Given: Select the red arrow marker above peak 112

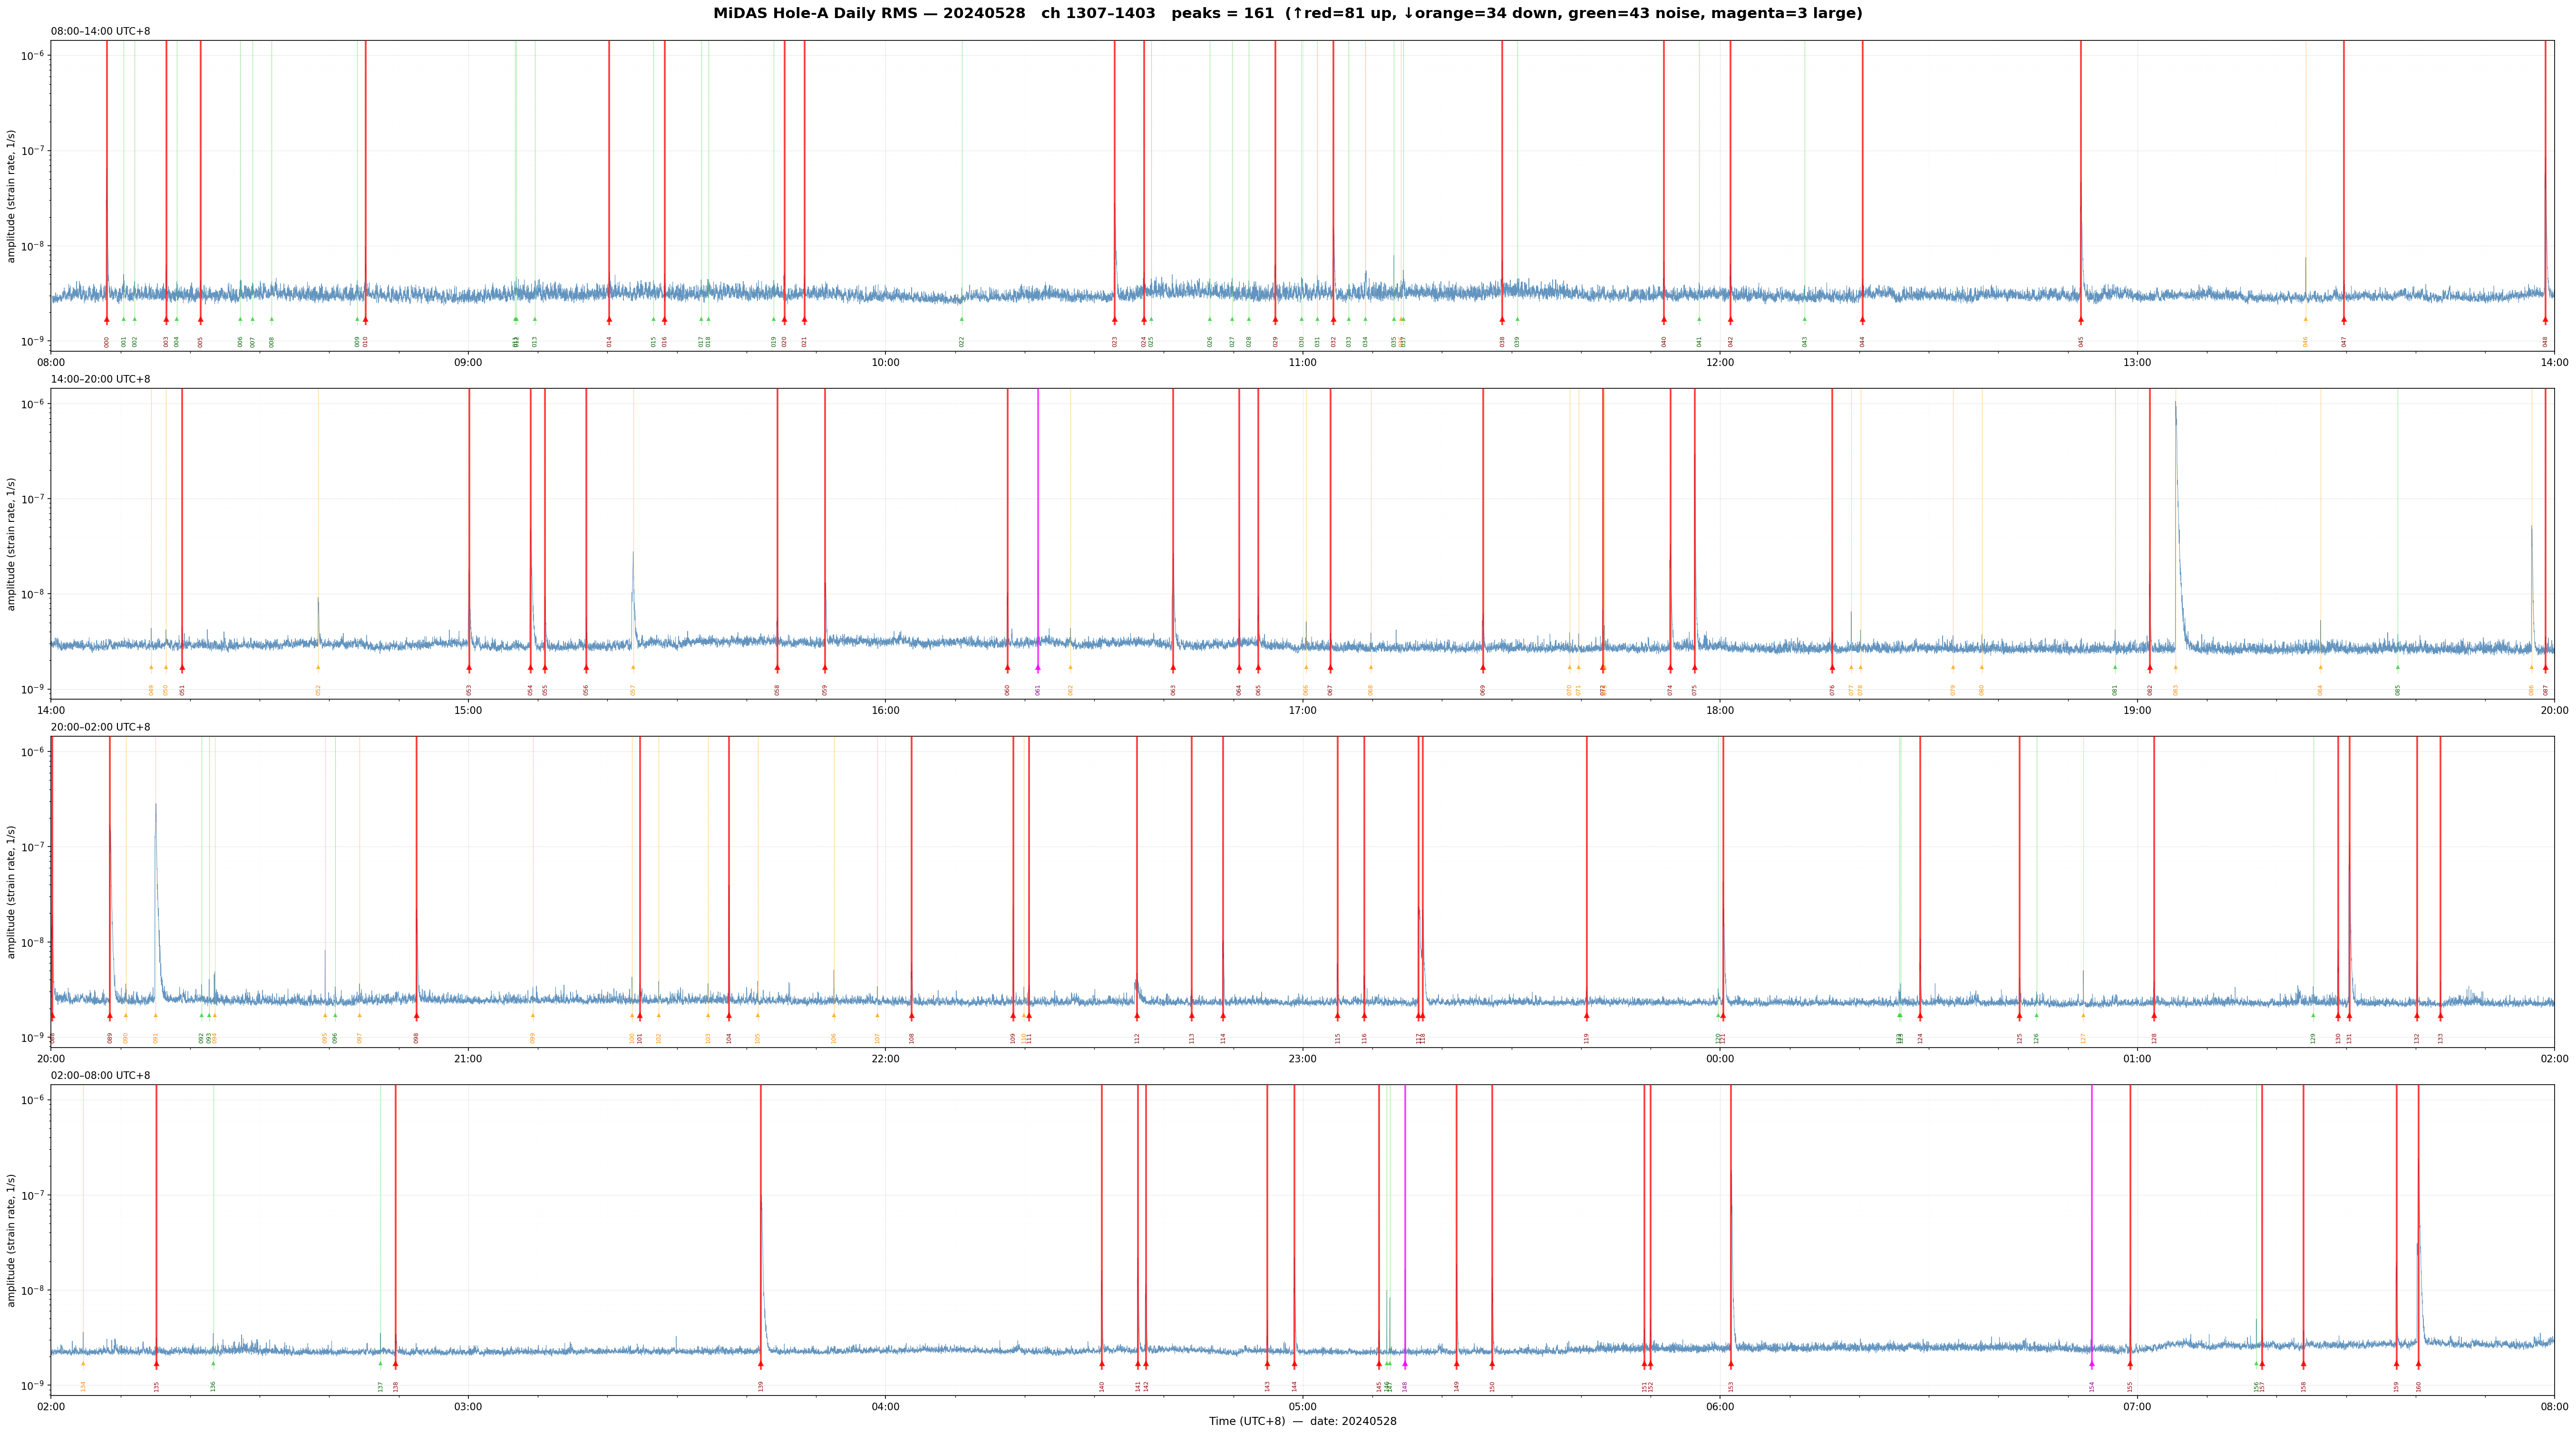Looking at the screenshot, I should click(x=1137, y=1016).
